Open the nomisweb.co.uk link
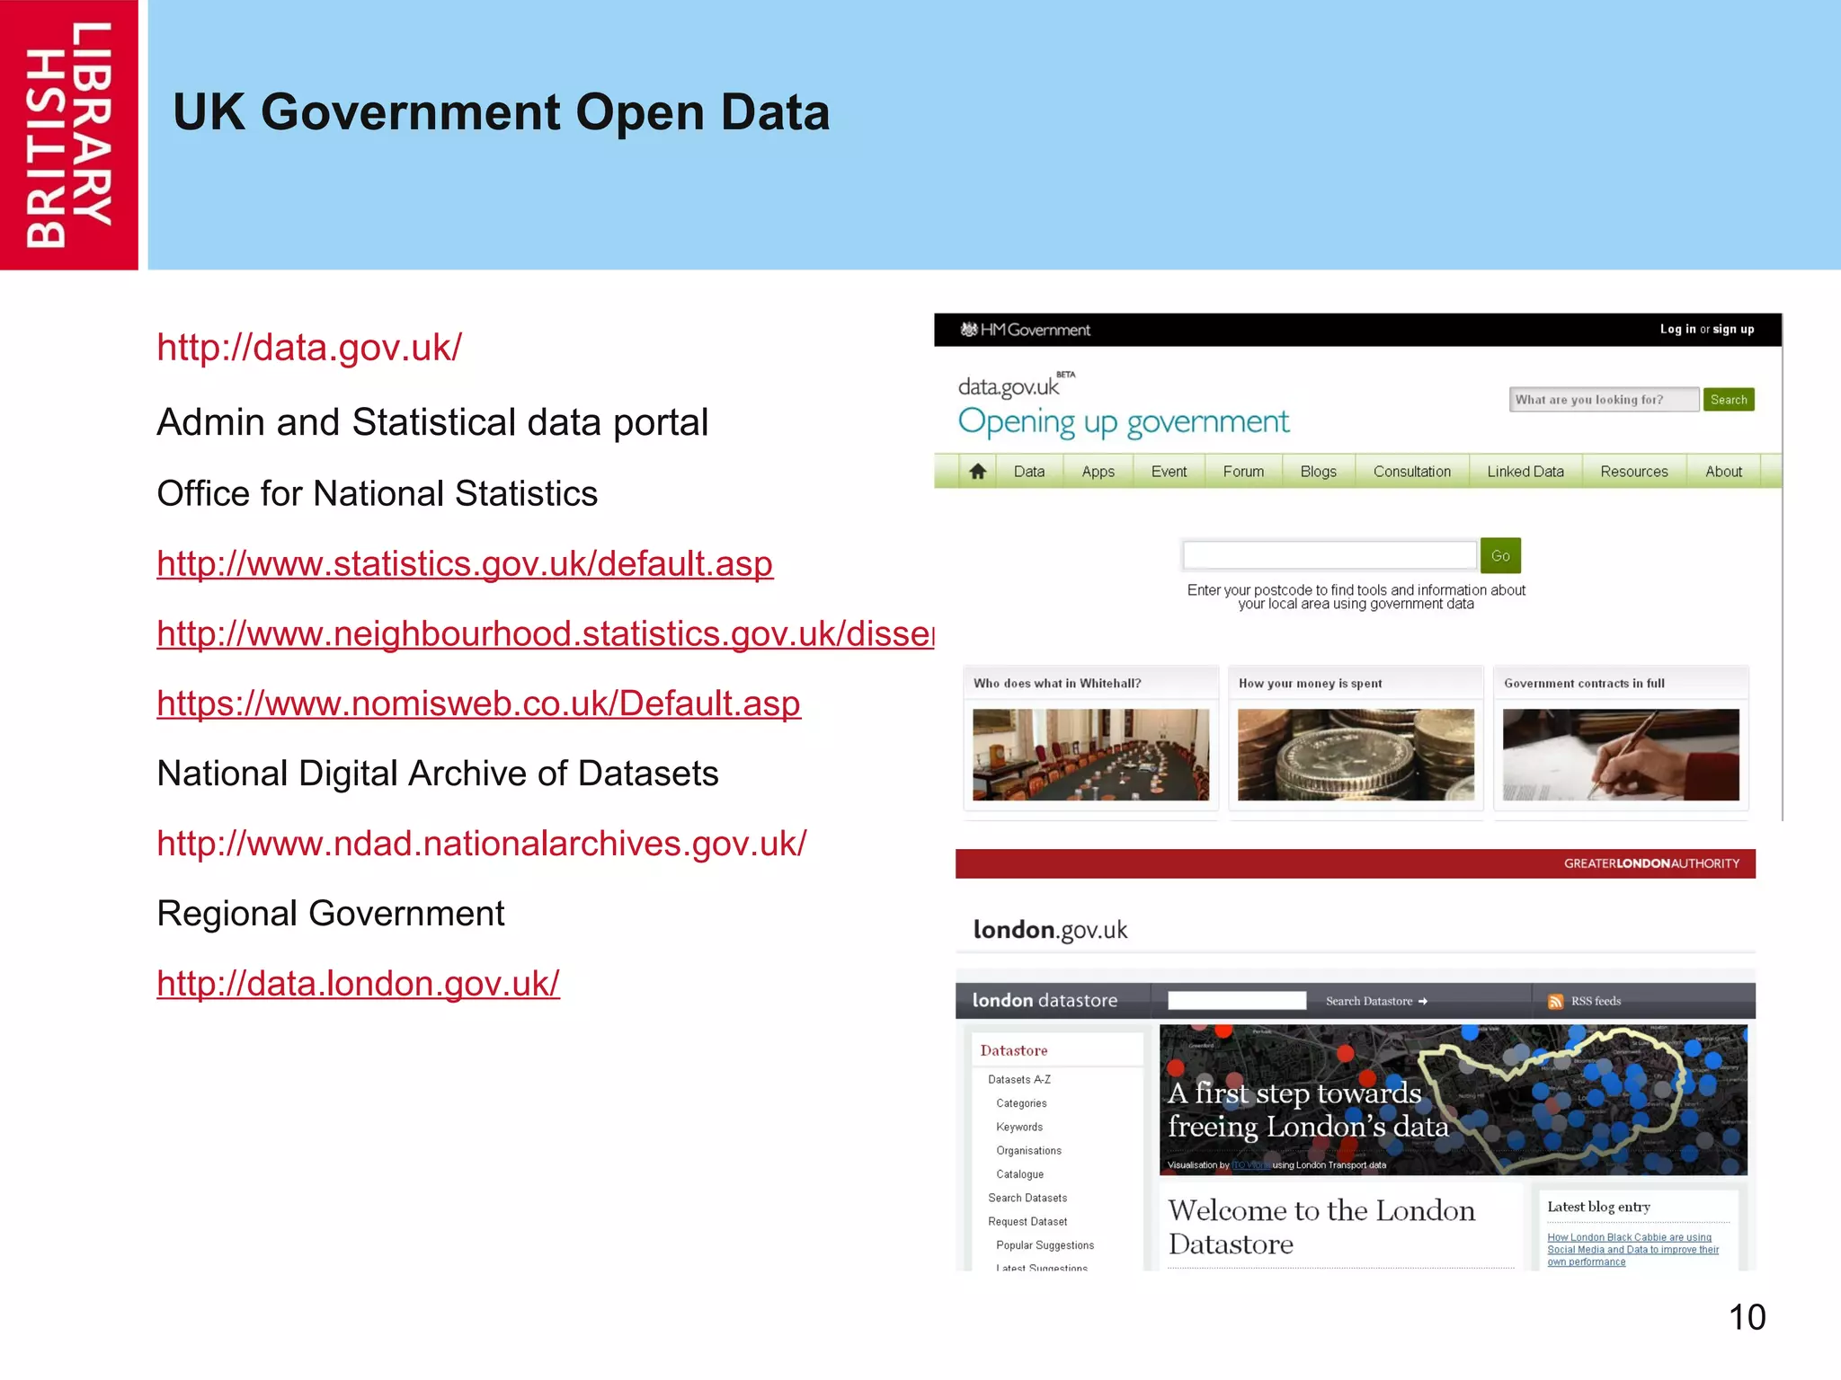Viewport: 1841px width, 1380px height. pos(478,703)
